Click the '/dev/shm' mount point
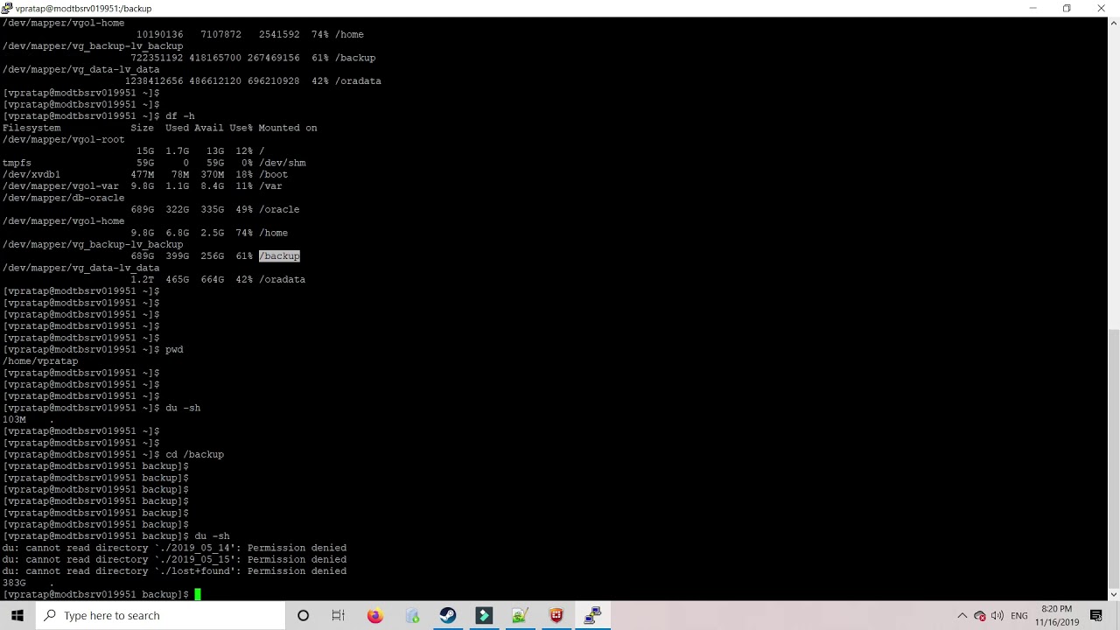 click(282, 163)
